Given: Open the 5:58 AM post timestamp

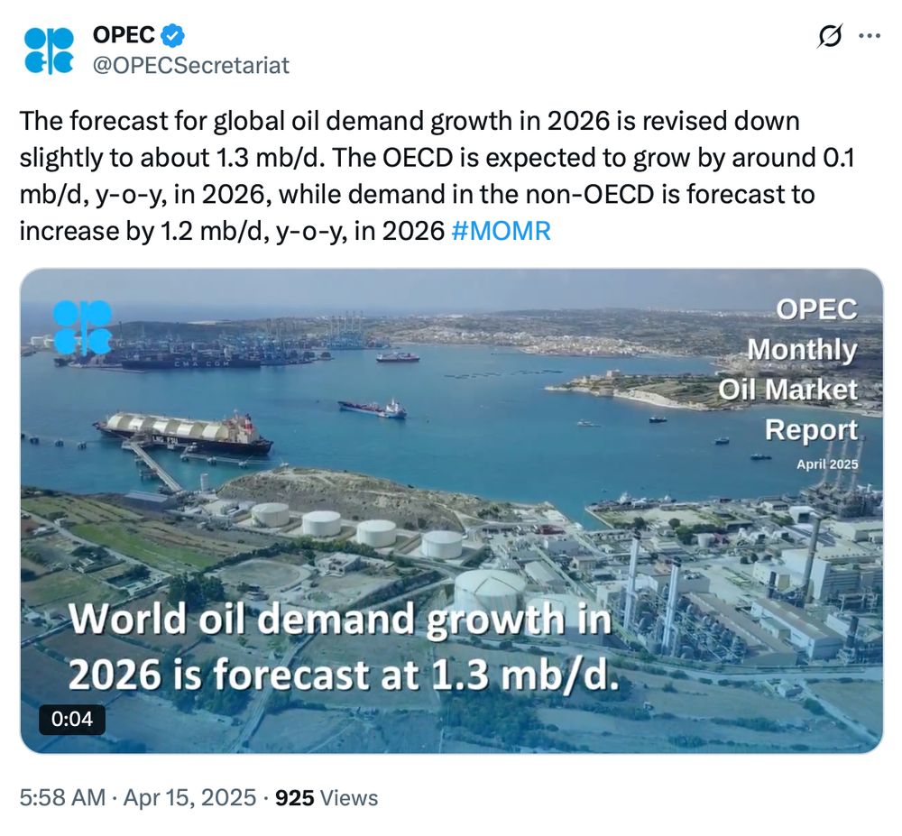Looking at the screenshot, I should point(63,798).
